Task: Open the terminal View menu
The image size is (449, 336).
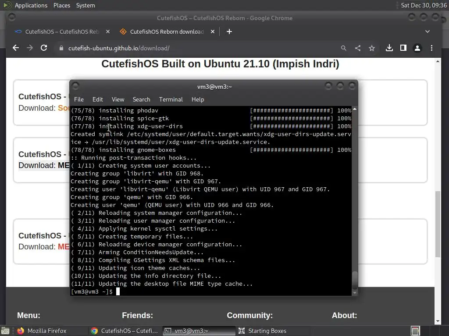Action: (118, 99)
